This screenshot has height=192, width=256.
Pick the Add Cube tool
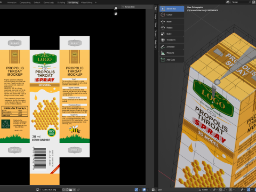(172, 60)
